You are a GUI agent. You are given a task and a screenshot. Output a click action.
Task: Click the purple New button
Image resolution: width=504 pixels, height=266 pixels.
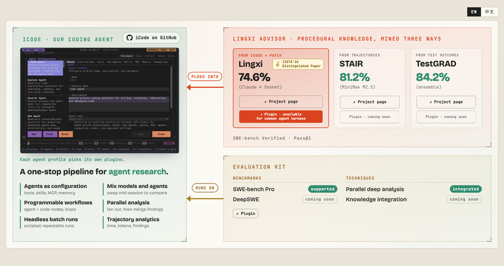click(34, 134)
